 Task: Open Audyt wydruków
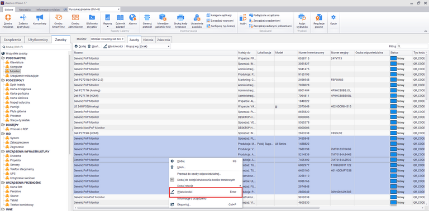click(302, 21)
